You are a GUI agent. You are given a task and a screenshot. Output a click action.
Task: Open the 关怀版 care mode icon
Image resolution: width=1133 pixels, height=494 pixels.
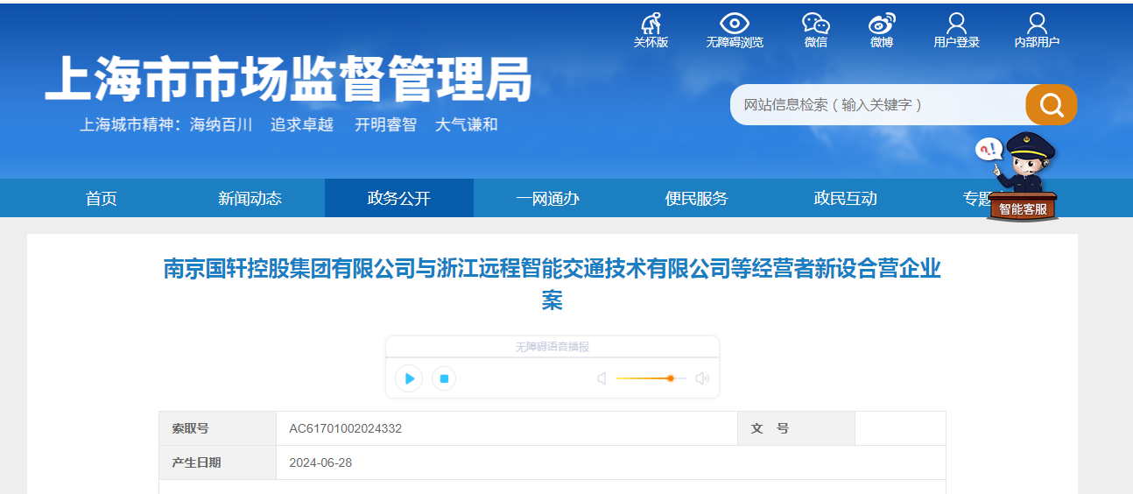click(651, 24)
